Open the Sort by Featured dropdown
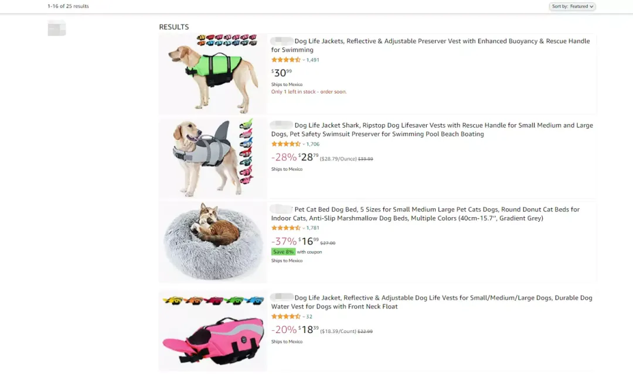 point(572,6)
